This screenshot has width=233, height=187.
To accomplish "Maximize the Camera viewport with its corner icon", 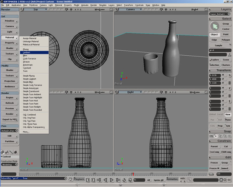I will (206, 9).
